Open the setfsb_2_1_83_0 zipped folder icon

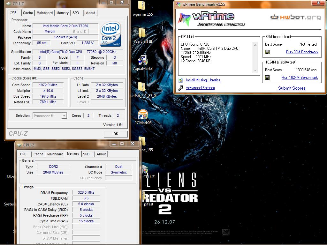tap(142, 87)
